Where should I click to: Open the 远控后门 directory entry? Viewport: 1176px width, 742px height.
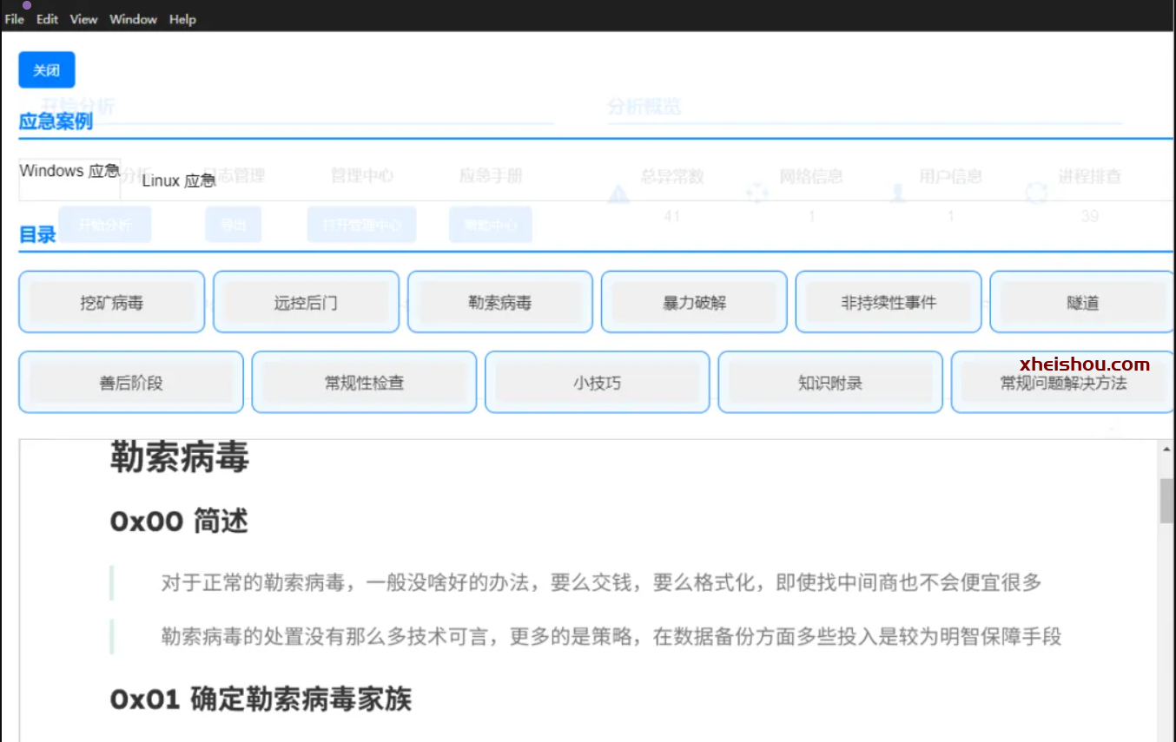click(x=306, y=302)
